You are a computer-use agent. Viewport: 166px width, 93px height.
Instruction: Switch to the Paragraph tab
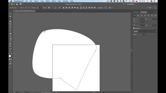144,12
